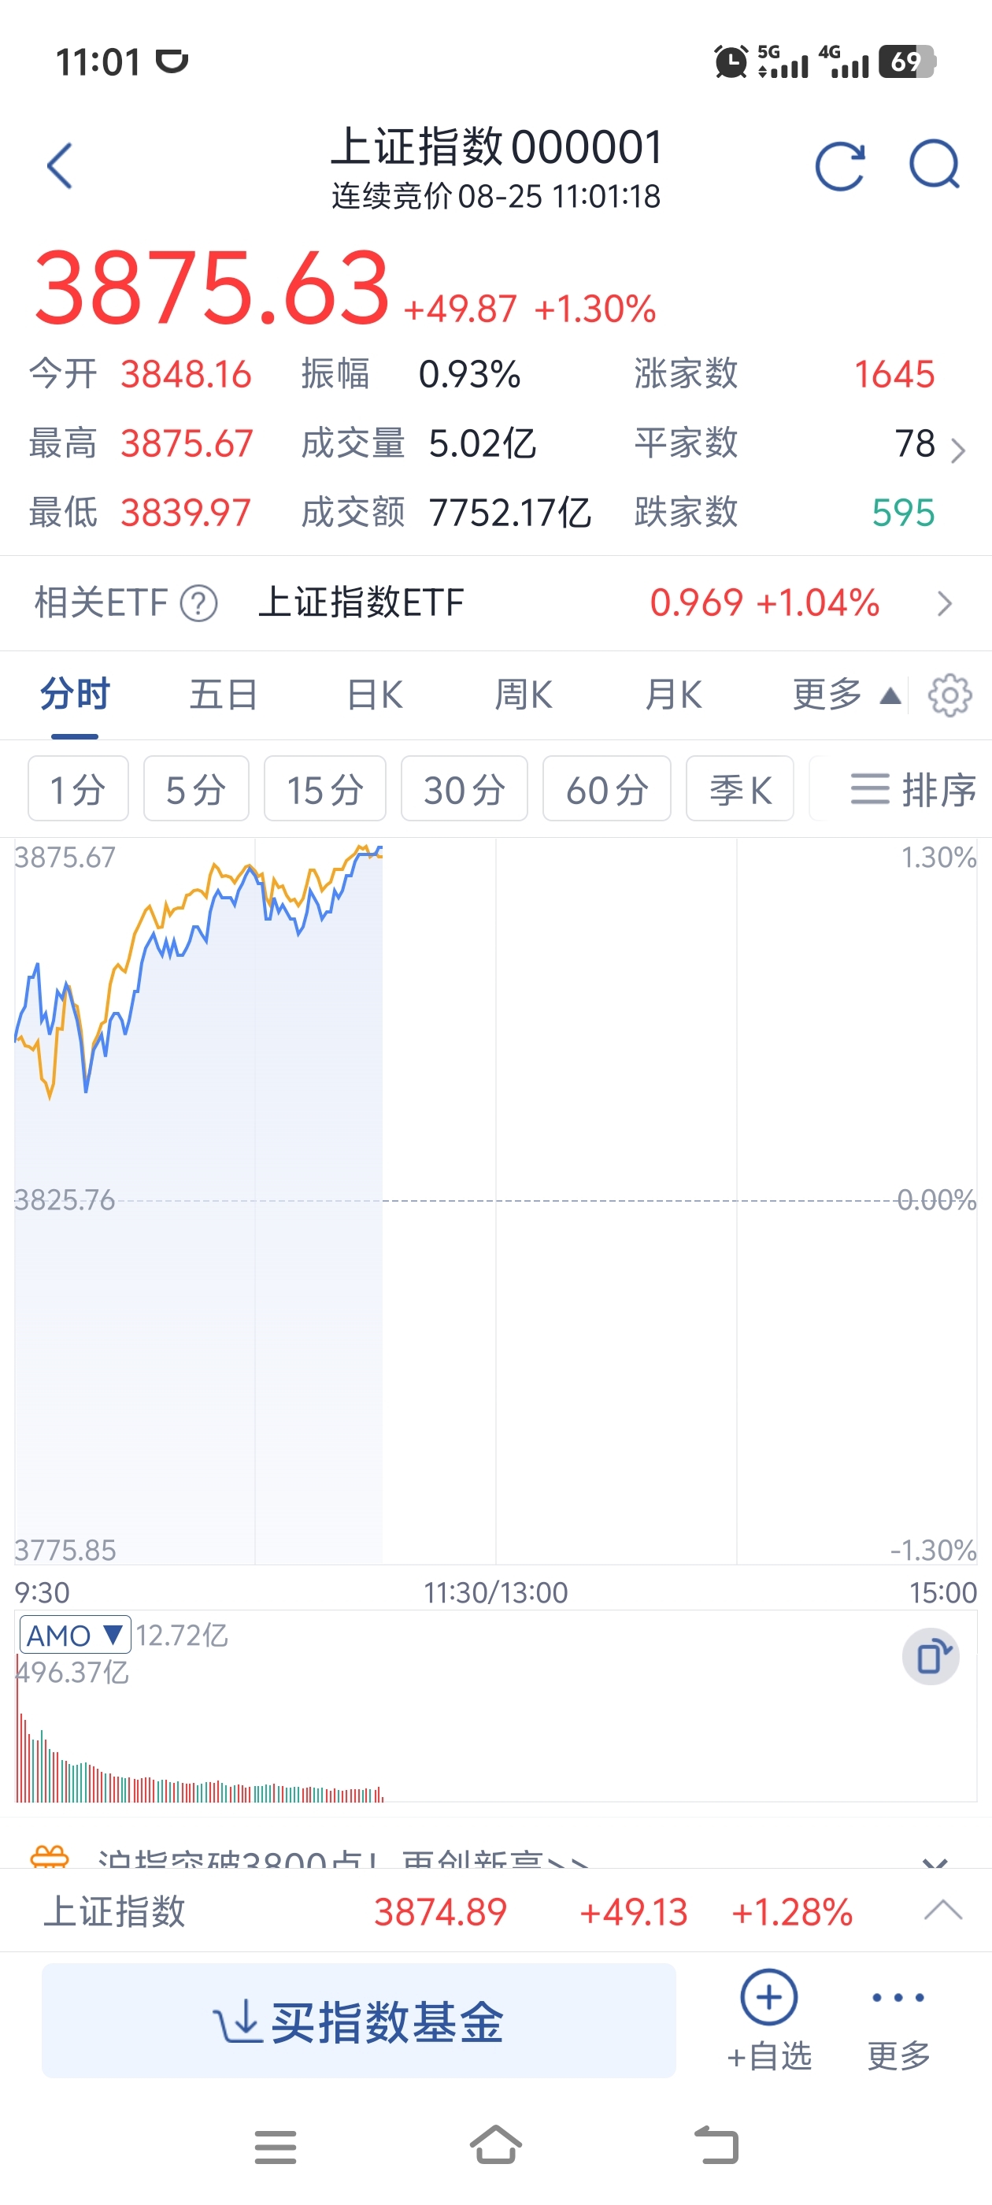Viewport: 992px width, 2205px height.
Task: Open the AMO indicator dropdown
Action: click(x=76, y=1635)
